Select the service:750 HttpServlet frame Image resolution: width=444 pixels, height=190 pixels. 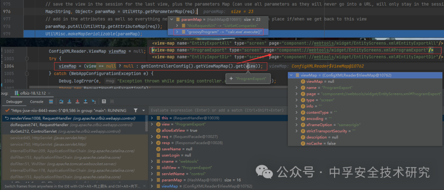74,144
